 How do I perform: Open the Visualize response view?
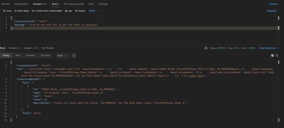click(x=46, y=55)
